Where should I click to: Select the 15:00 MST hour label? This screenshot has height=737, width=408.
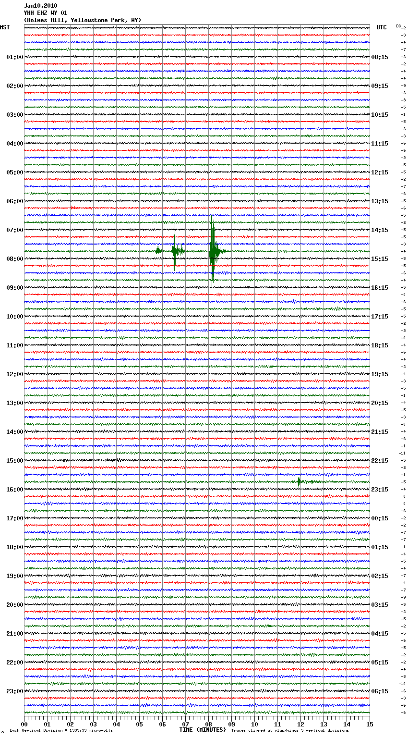pos(15,461)
